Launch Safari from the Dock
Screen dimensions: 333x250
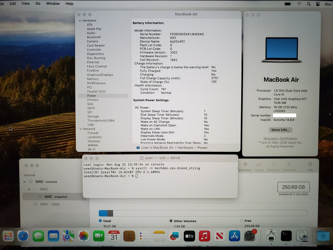[23, 236]
